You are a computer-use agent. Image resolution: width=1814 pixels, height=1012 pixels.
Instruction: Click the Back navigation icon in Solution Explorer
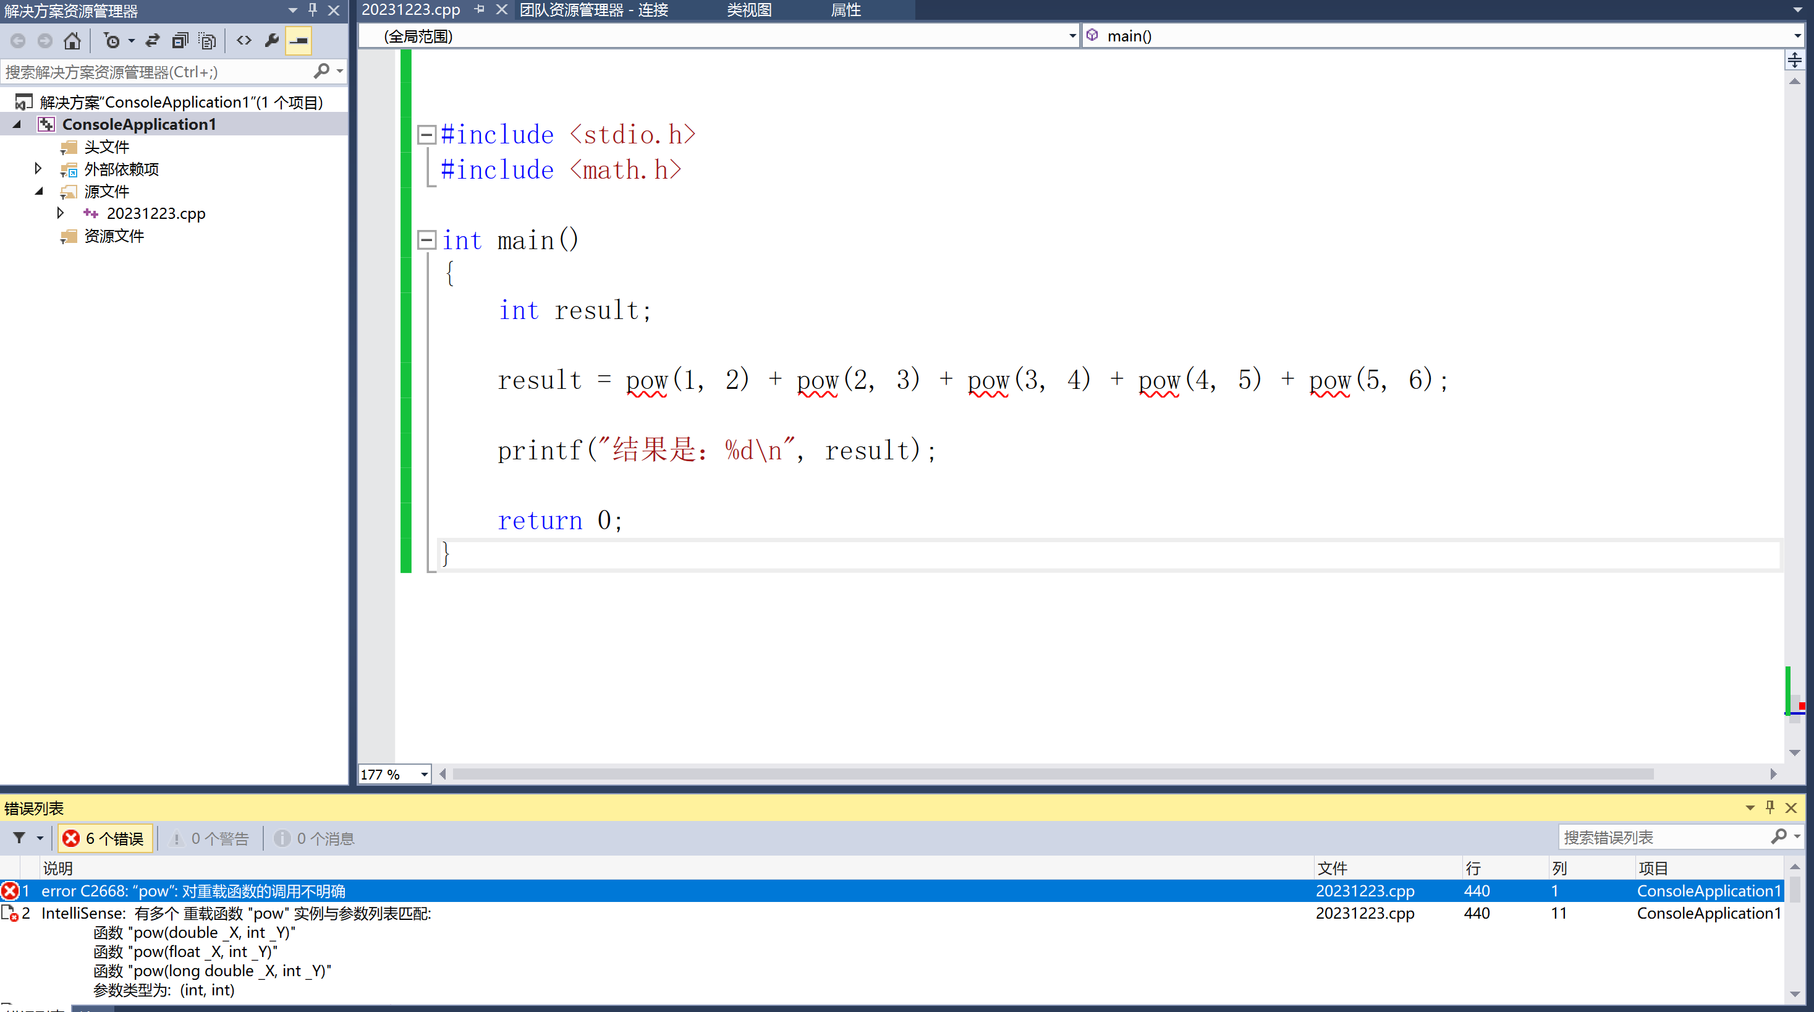pos(19,41)
